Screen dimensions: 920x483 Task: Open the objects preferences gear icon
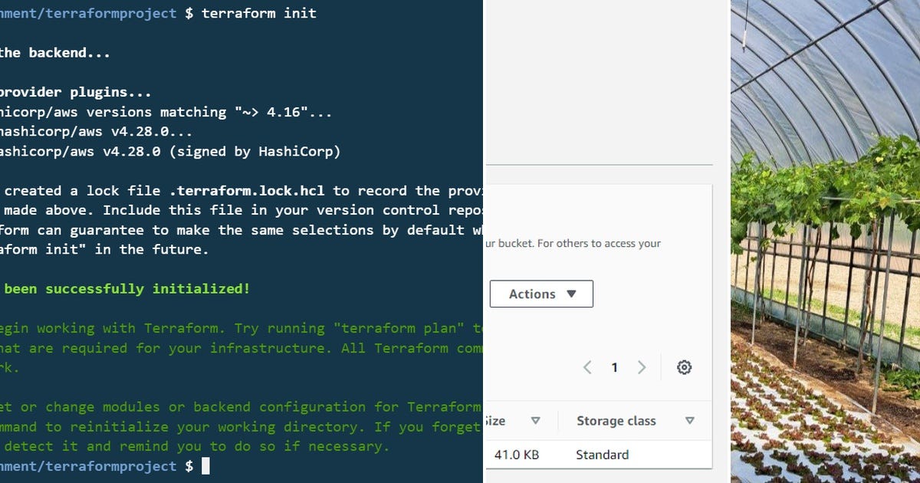684,367
